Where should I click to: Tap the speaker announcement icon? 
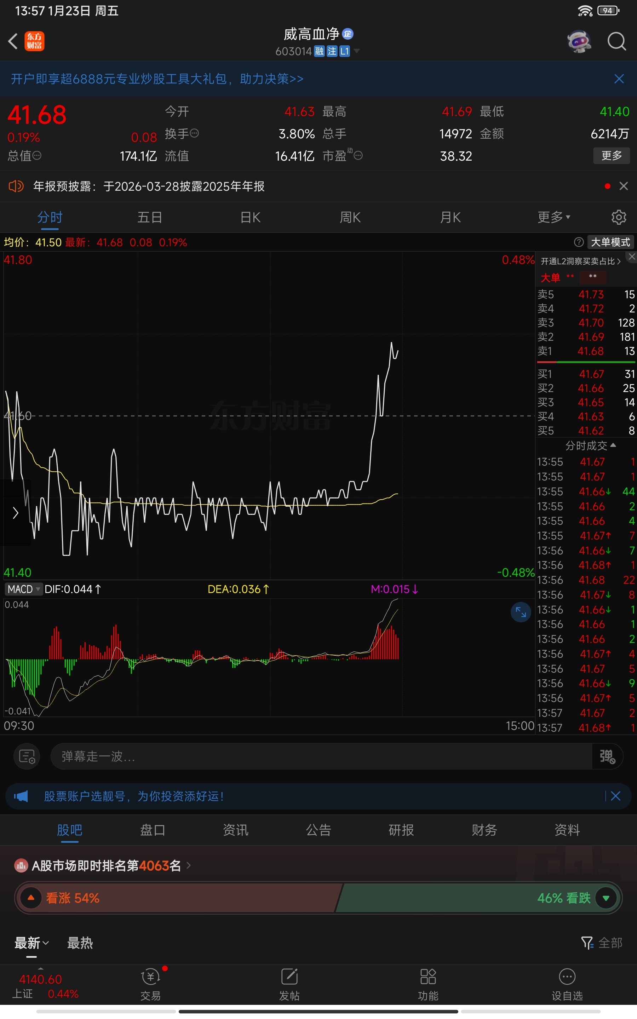click(x=16, y=186)
